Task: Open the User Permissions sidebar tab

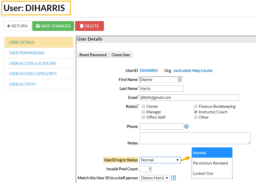Action: pos(39,53)
